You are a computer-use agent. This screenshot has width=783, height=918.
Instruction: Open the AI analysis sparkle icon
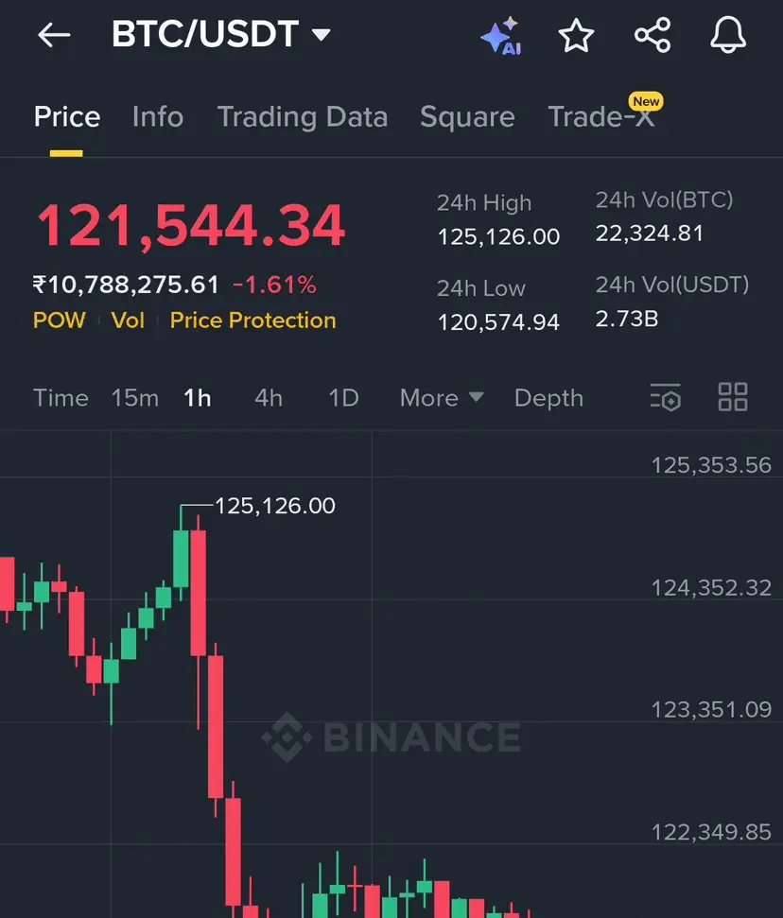[500, 36]
